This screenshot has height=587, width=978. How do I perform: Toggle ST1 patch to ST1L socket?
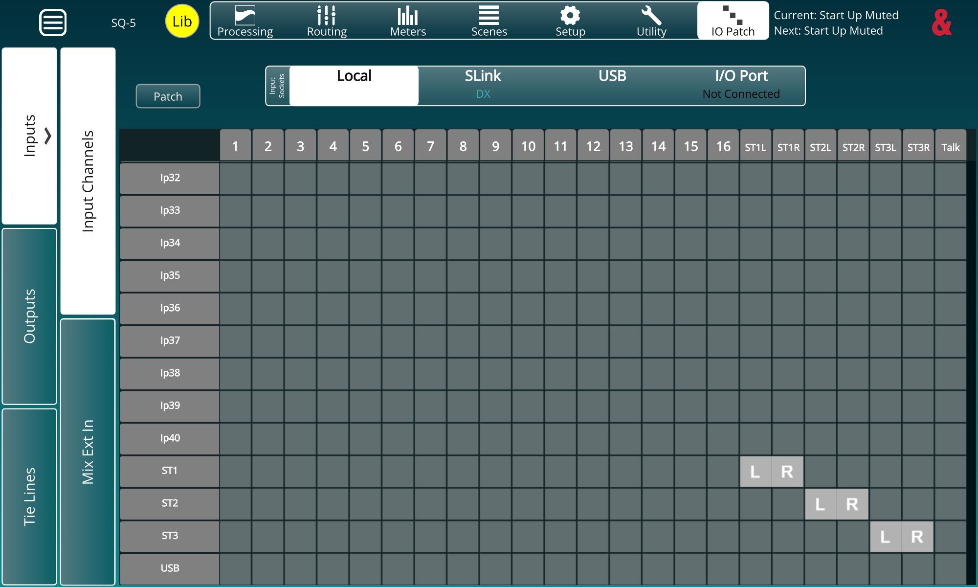click(x=756, y=472)
